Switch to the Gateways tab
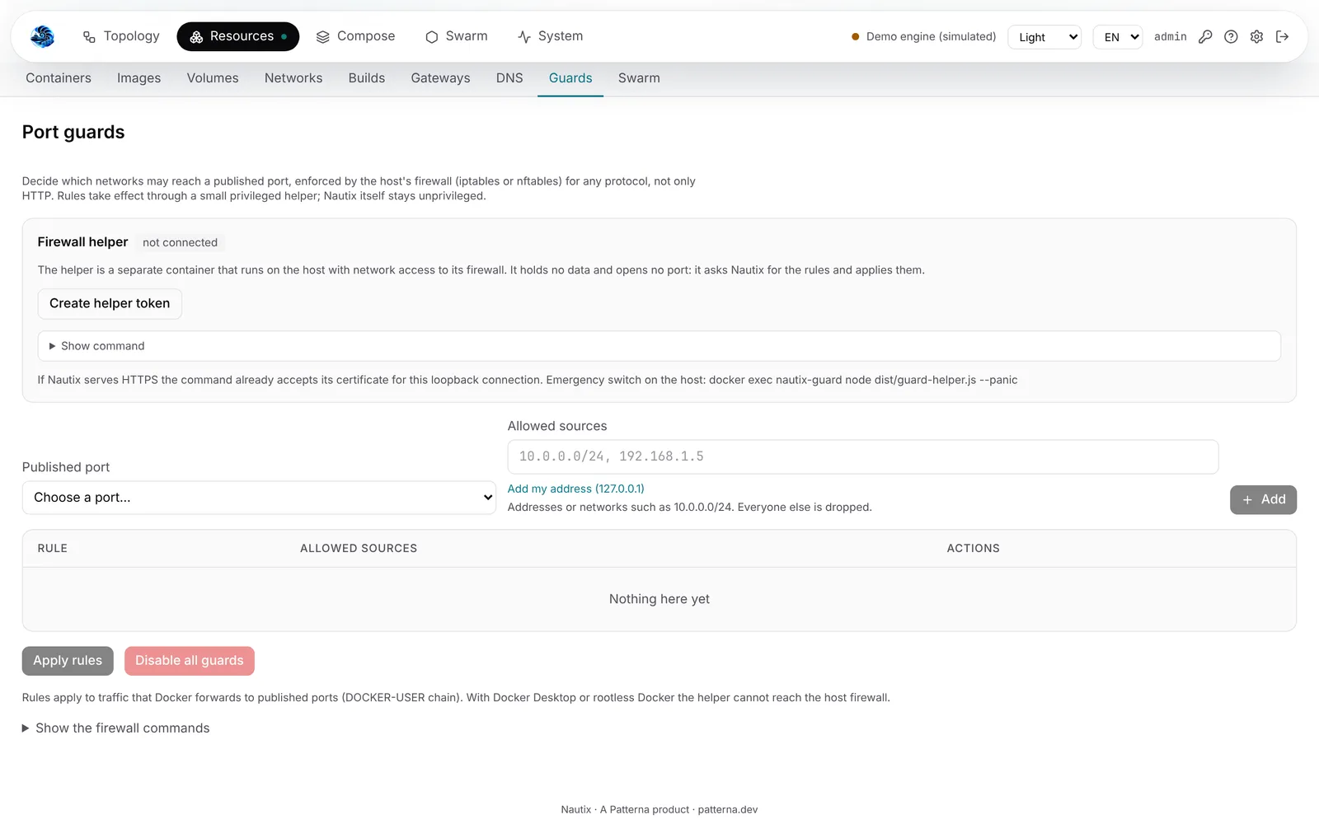The image size is (1319, 824). (x=440, y=78)
